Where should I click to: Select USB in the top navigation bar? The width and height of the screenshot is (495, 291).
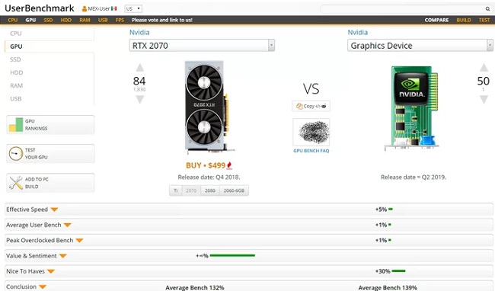[103, 20]
